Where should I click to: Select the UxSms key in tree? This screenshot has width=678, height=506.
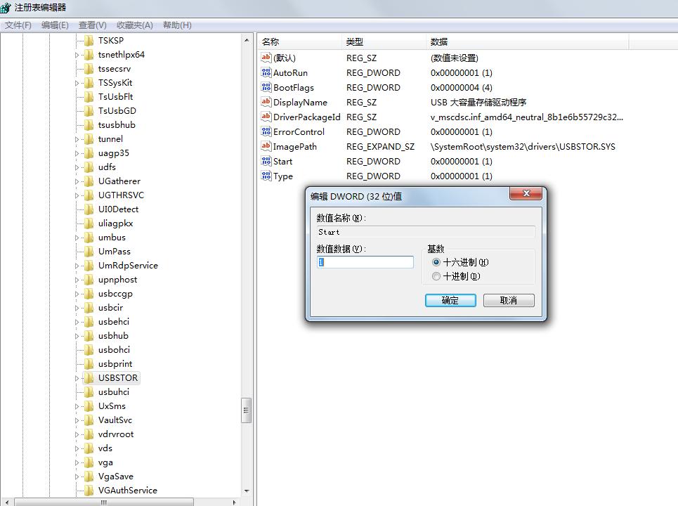coord(112,406)
